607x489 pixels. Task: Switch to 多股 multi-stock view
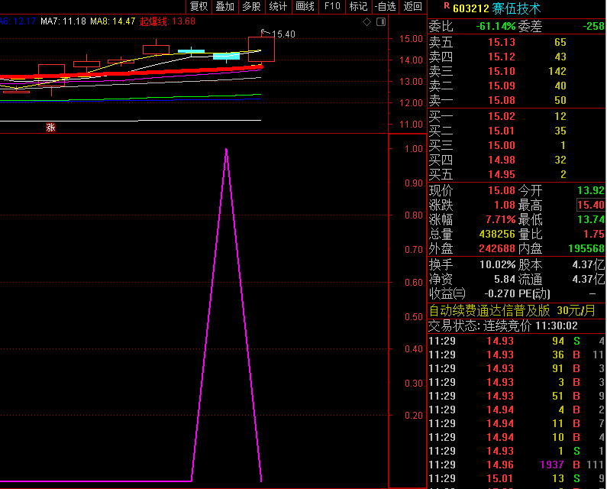point(251,7)
